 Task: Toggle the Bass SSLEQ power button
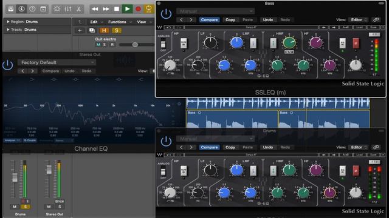(166, 14)
